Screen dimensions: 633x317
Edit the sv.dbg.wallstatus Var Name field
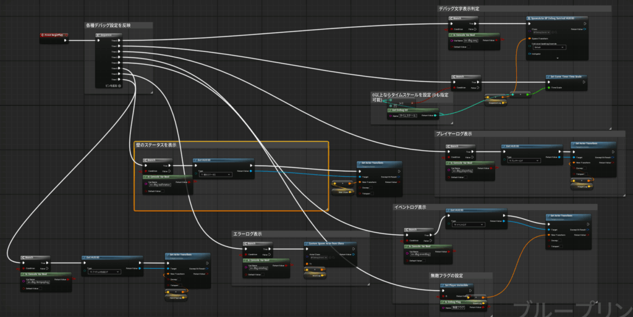[160, 185]
